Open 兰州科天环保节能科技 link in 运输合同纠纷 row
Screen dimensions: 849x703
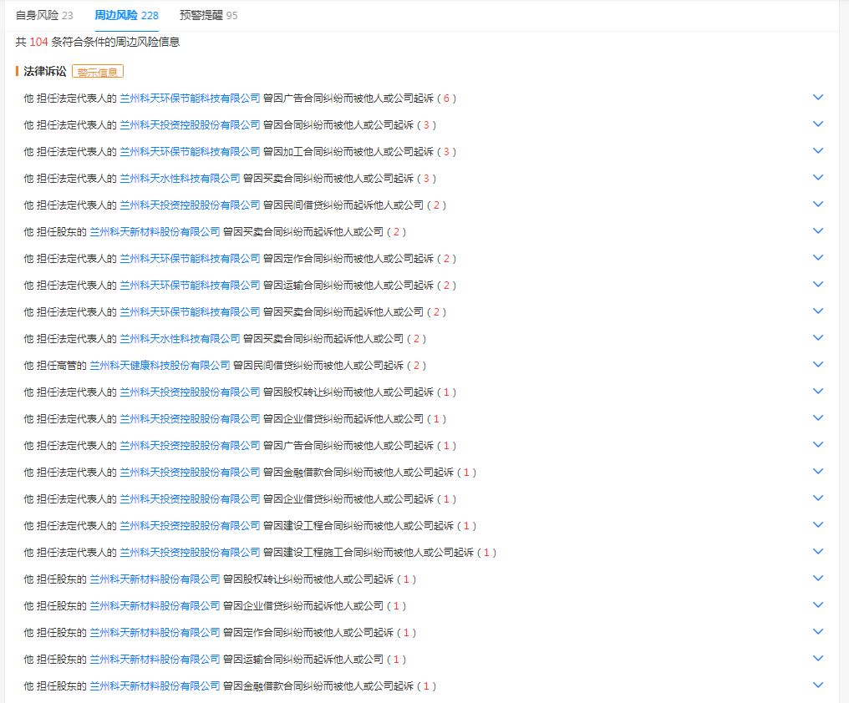coord(190,286)
